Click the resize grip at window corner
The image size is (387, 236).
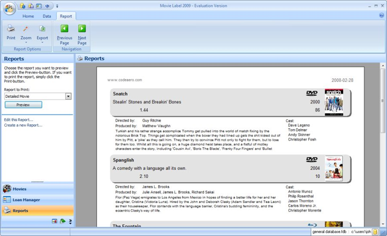(x=383, y=233)
